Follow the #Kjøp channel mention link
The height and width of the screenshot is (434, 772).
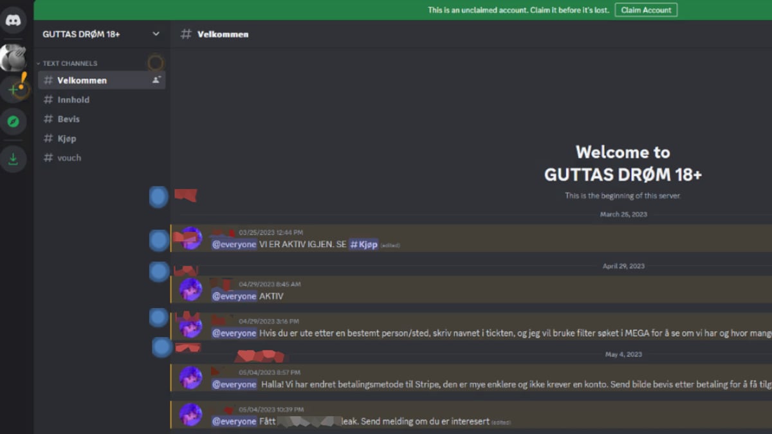pyautogui.click(x=364, y=245)
